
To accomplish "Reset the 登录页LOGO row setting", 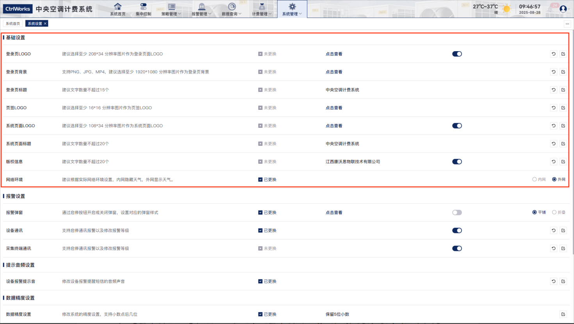I will (x=553, y=54).
